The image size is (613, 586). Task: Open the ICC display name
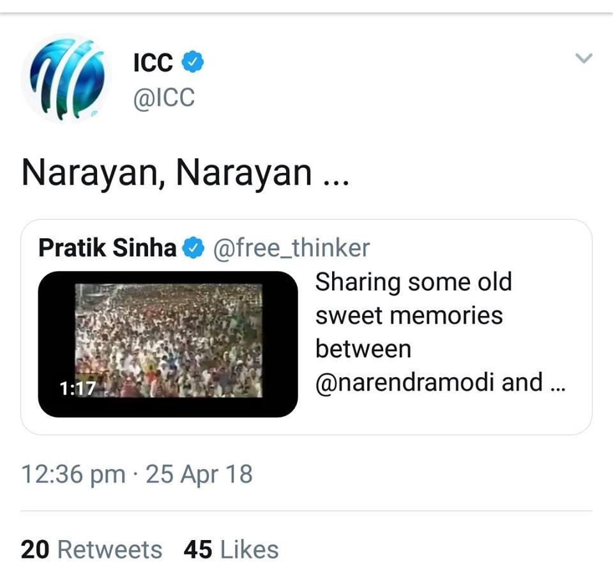click(153, 63)
